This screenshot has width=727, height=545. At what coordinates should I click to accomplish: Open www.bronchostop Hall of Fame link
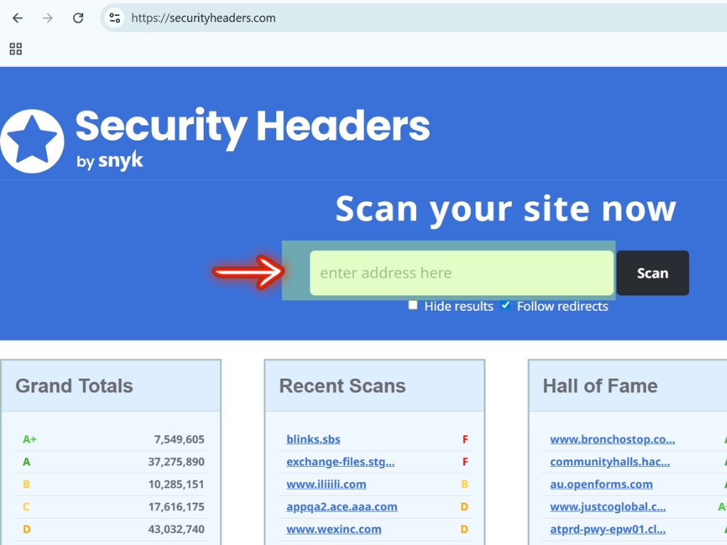(x=612, y=439)
